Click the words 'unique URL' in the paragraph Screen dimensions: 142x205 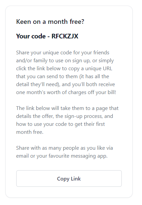pos(99,69)
